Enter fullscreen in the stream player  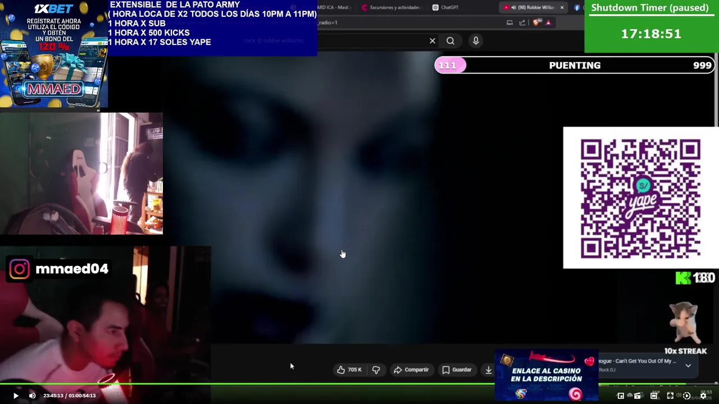670,396
